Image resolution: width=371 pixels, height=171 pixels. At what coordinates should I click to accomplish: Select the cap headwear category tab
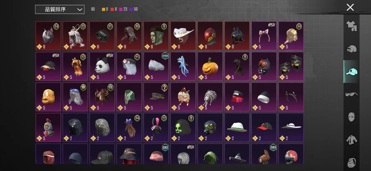(x=351, y=72)
